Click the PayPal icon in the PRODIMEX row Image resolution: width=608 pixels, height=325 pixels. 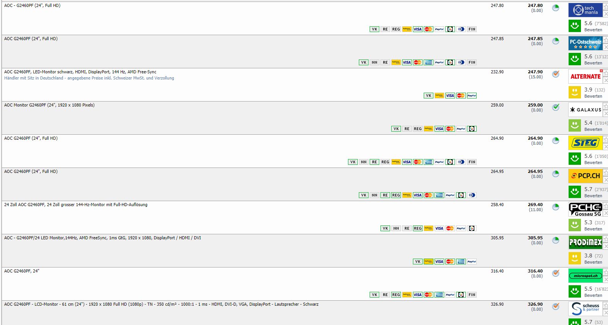click(x=472, y=262)
